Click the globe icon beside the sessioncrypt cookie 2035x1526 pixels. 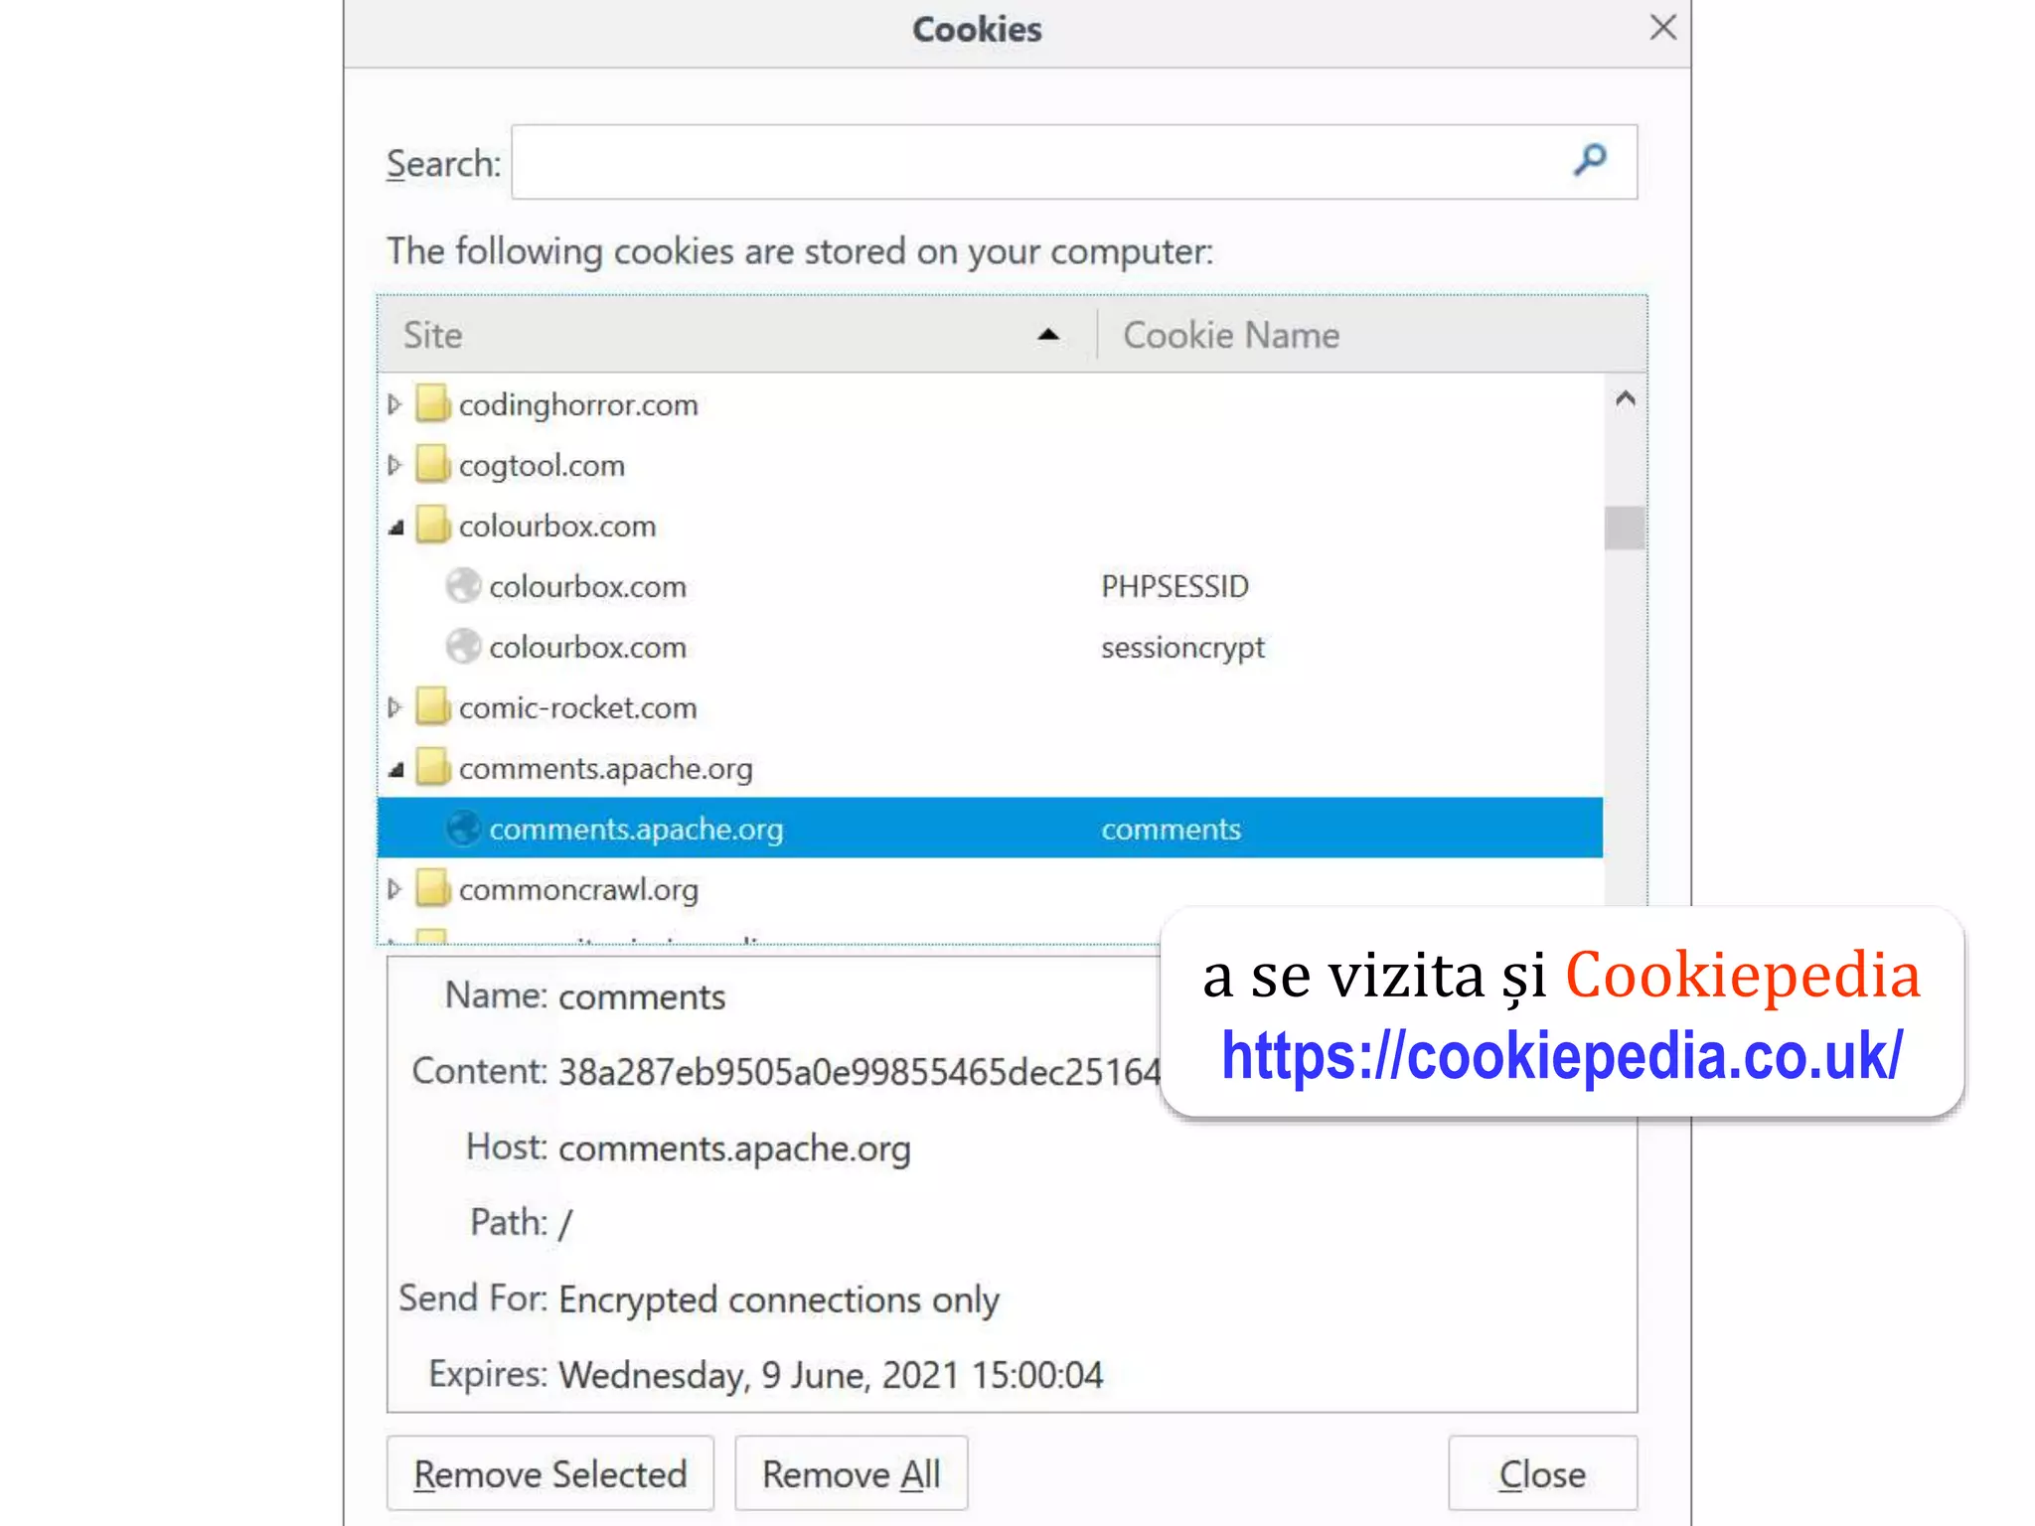(463, 647)
